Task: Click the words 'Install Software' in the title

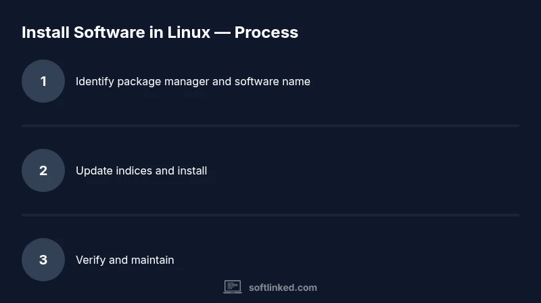Action: click(x=83, y=32)
